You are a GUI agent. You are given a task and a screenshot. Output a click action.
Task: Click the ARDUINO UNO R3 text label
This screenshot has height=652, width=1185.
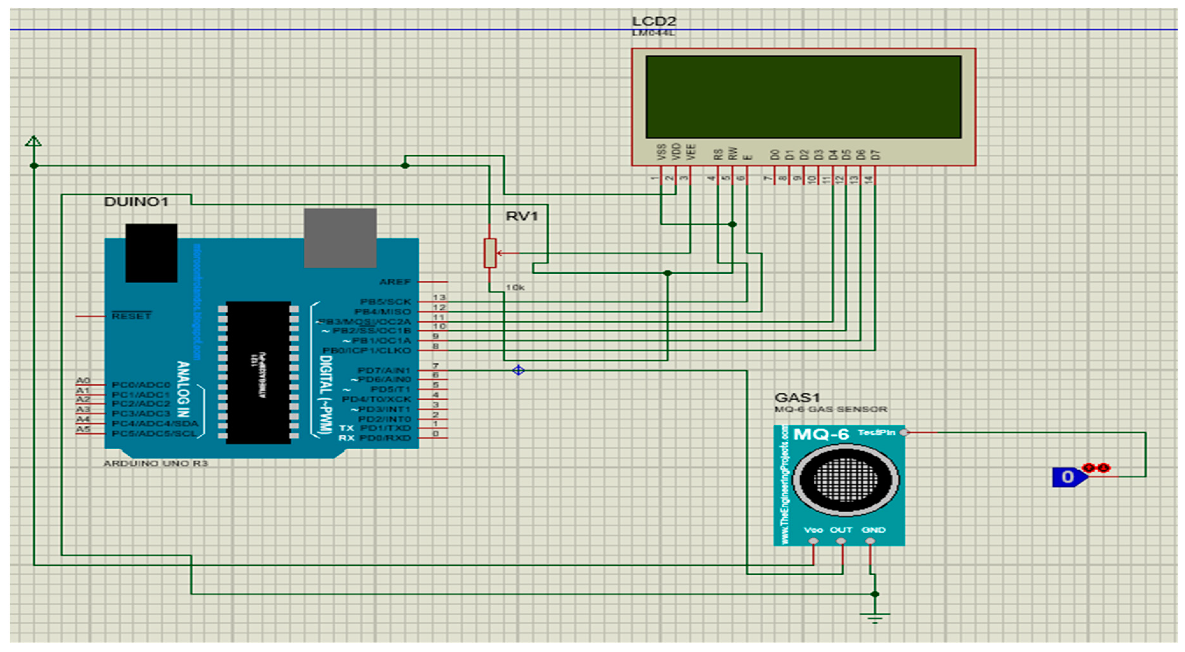pyautogui.click(x=155, y=463)
